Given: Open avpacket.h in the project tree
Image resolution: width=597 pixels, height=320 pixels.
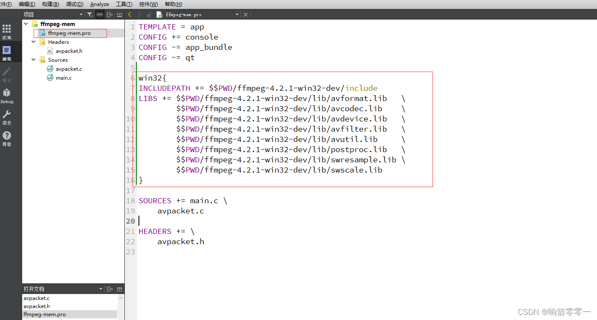Looking at the screenshot, I should [x=69, y=51].
